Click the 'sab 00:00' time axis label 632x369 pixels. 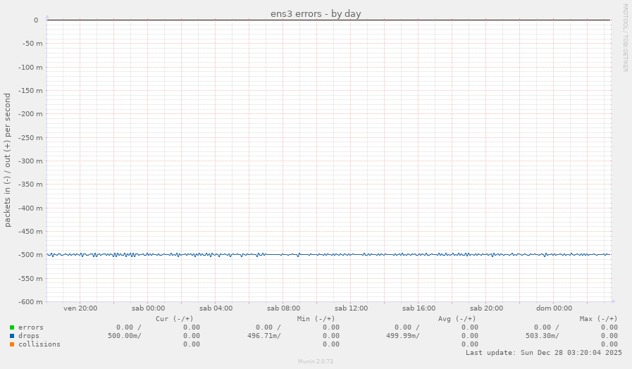148,308
